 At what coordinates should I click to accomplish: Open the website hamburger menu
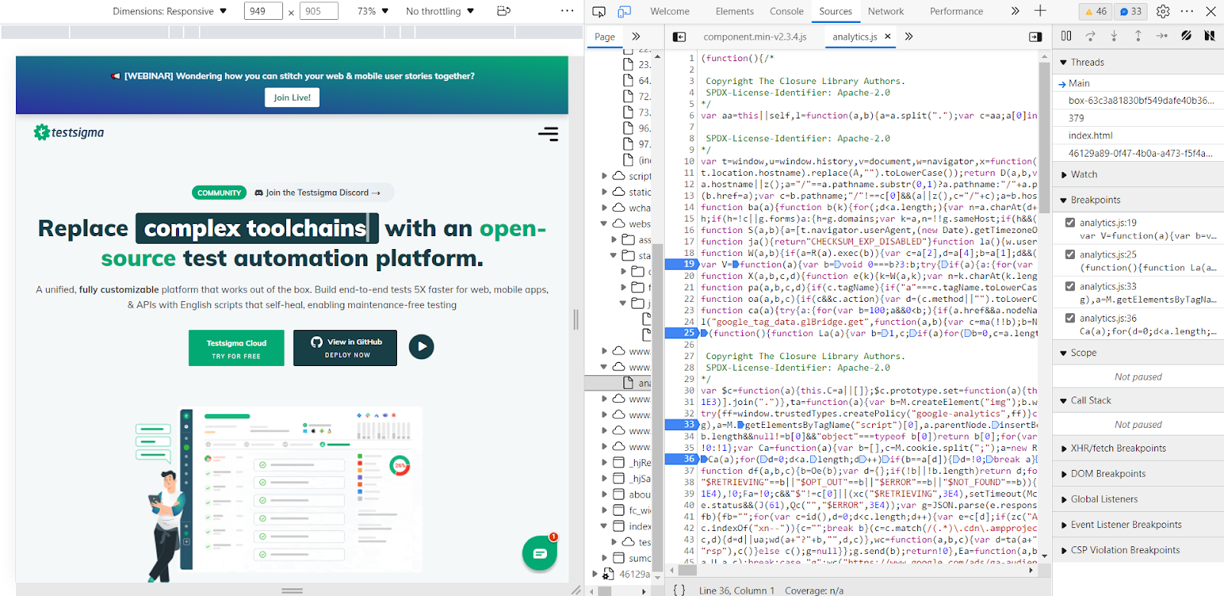[548, 134]
